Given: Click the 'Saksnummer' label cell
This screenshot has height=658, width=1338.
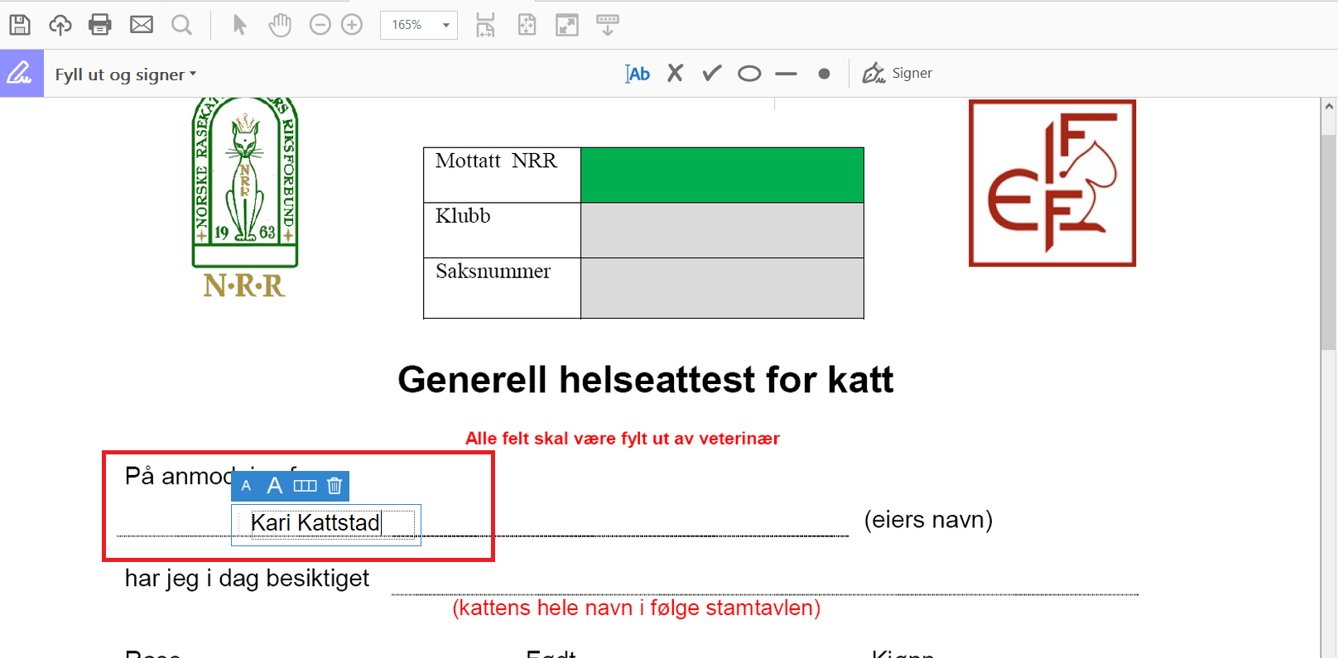Looking at the screenshot, I should (x=502, y=288).
